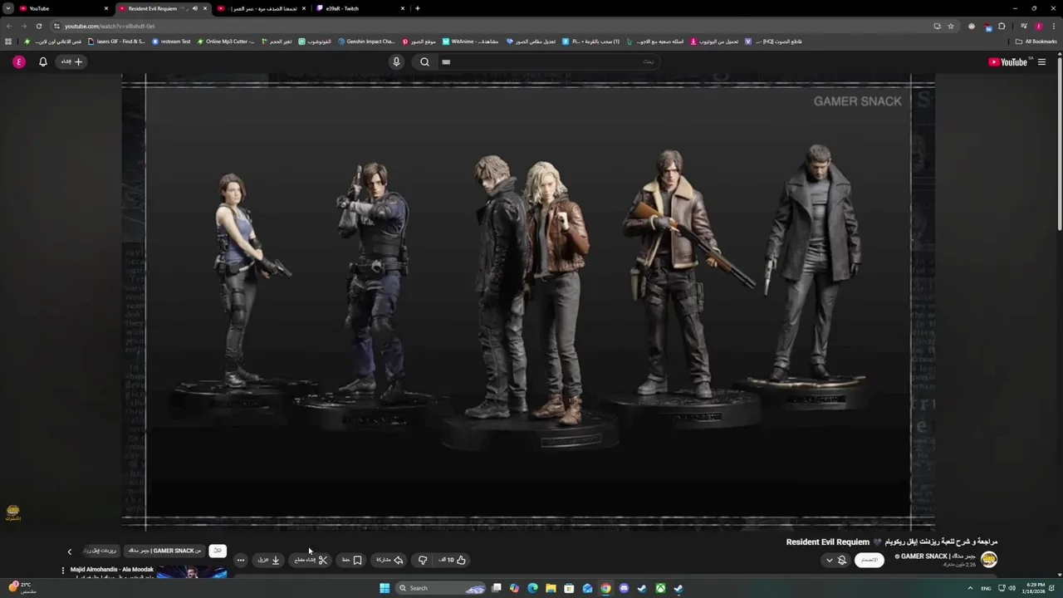
Task: Toggle the subscription notification bell for GAMER SNACK
Action: pos(842,560)
